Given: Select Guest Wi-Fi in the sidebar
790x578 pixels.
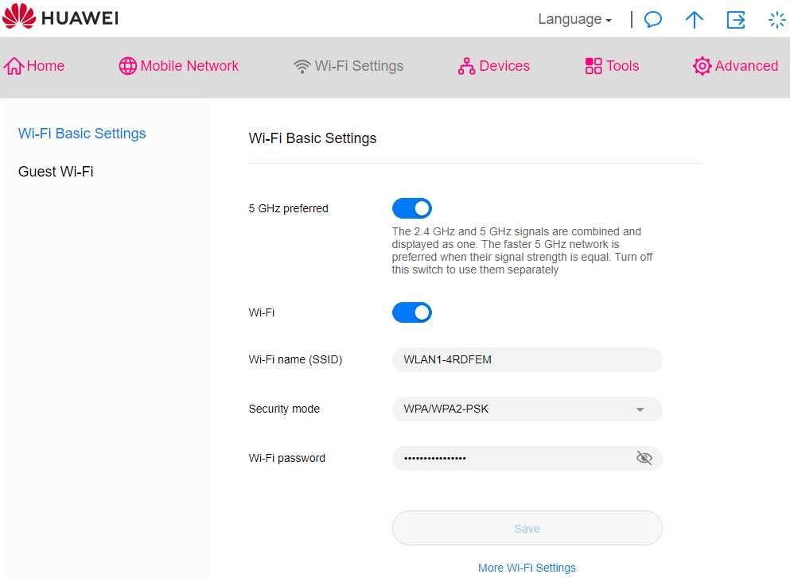Looking at the screenshot, I should [56, 172].
